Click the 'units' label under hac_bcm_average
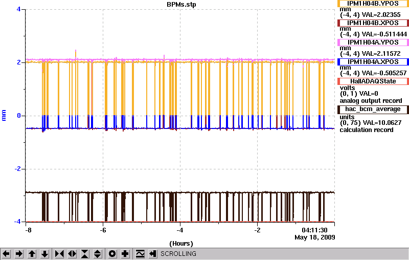The image size is (409, 260). pyautogui.click(x=347, y=117)
